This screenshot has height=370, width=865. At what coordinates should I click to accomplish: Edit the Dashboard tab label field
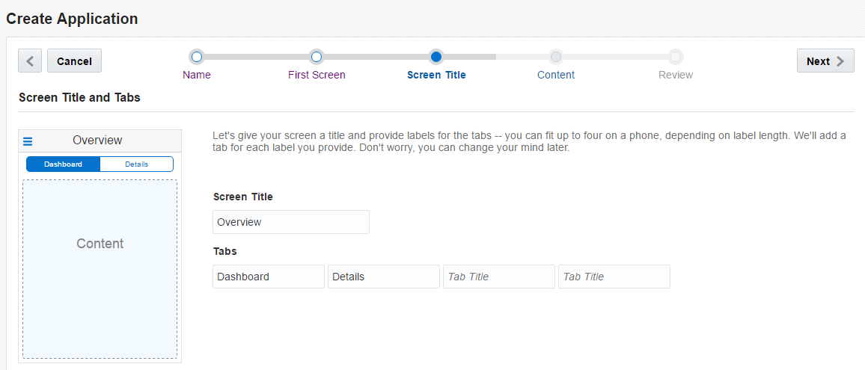coord(269,277)
